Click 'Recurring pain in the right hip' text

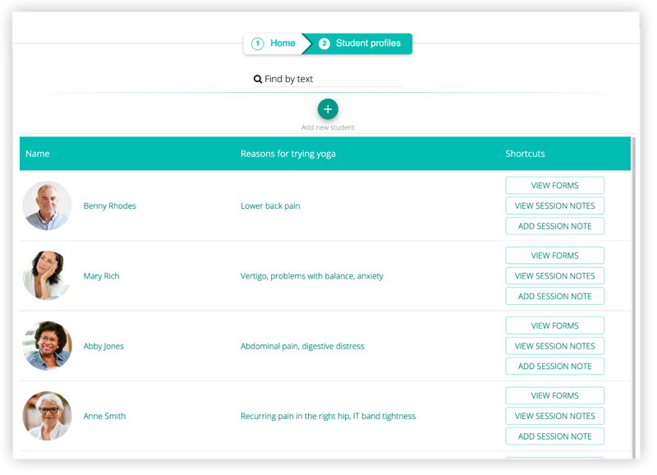[x=295, y=417]
